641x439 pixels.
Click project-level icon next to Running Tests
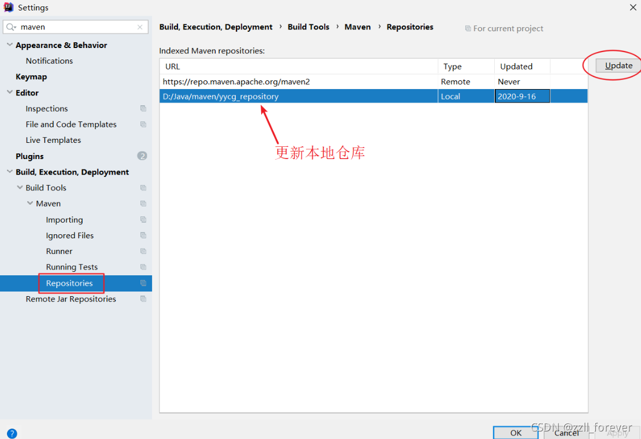[143, 267]
